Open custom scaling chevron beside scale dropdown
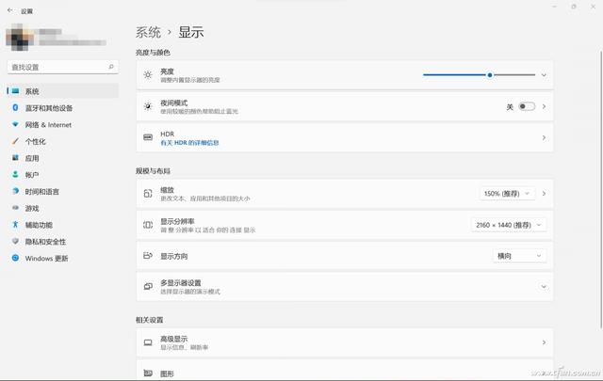The height and width of the screenshot is (381, 603). 544,194
